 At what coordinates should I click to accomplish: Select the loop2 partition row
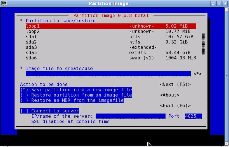click(111, 31)
